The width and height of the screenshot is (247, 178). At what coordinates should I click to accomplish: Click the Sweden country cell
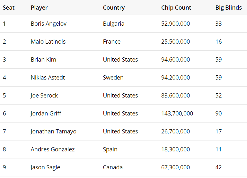[113, 78]
